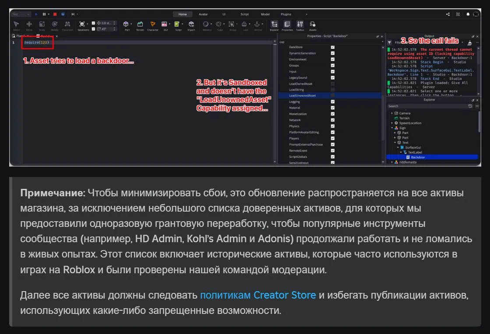This screenshot has width=490, height=334.
Task: Enable the LoadUnownedAsset capability checkbox
Action: click(332, 95)
